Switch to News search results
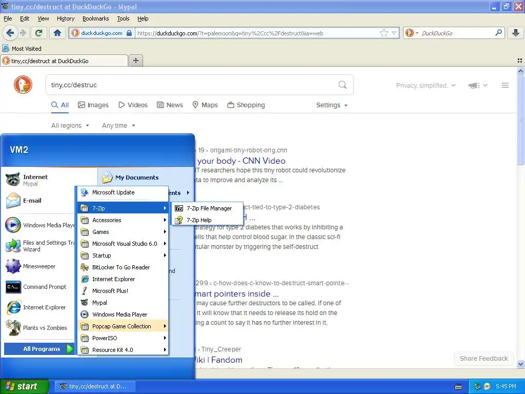Viewport: 525px width, 394px height. click(x=170, y=105)
